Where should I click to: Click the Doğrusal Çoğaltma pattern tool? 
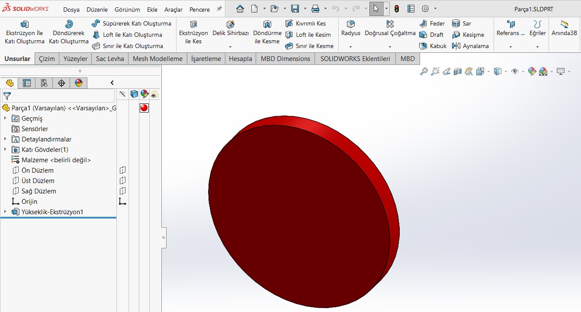(x=390, y=29)
